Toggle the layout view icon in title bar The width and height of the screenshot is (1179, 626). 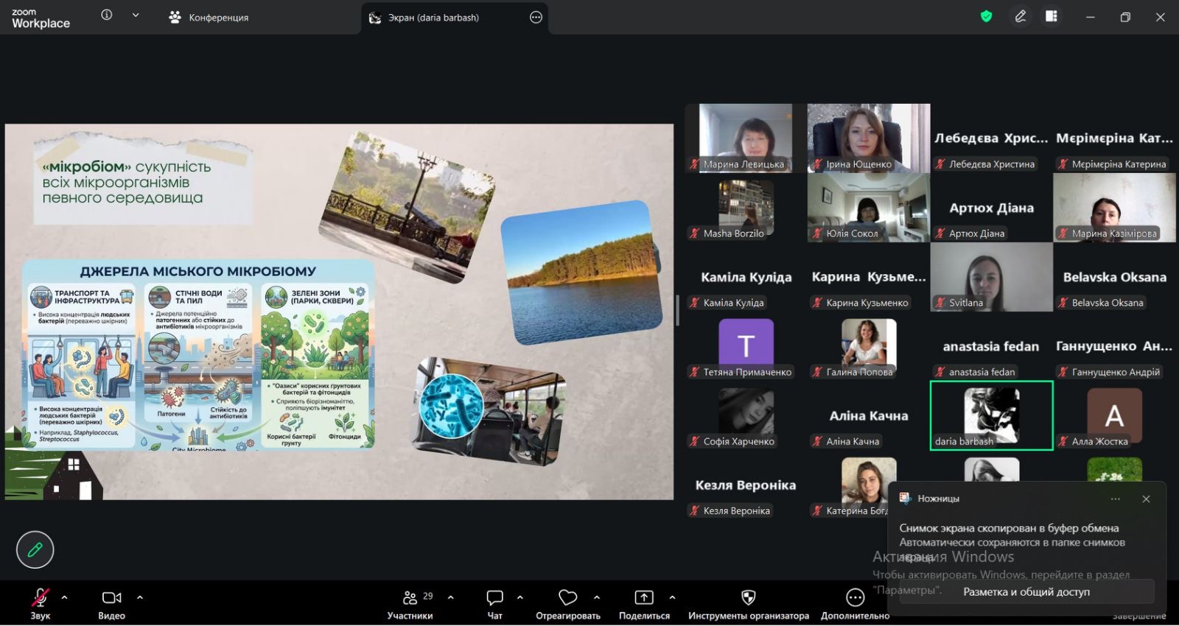1052,16
